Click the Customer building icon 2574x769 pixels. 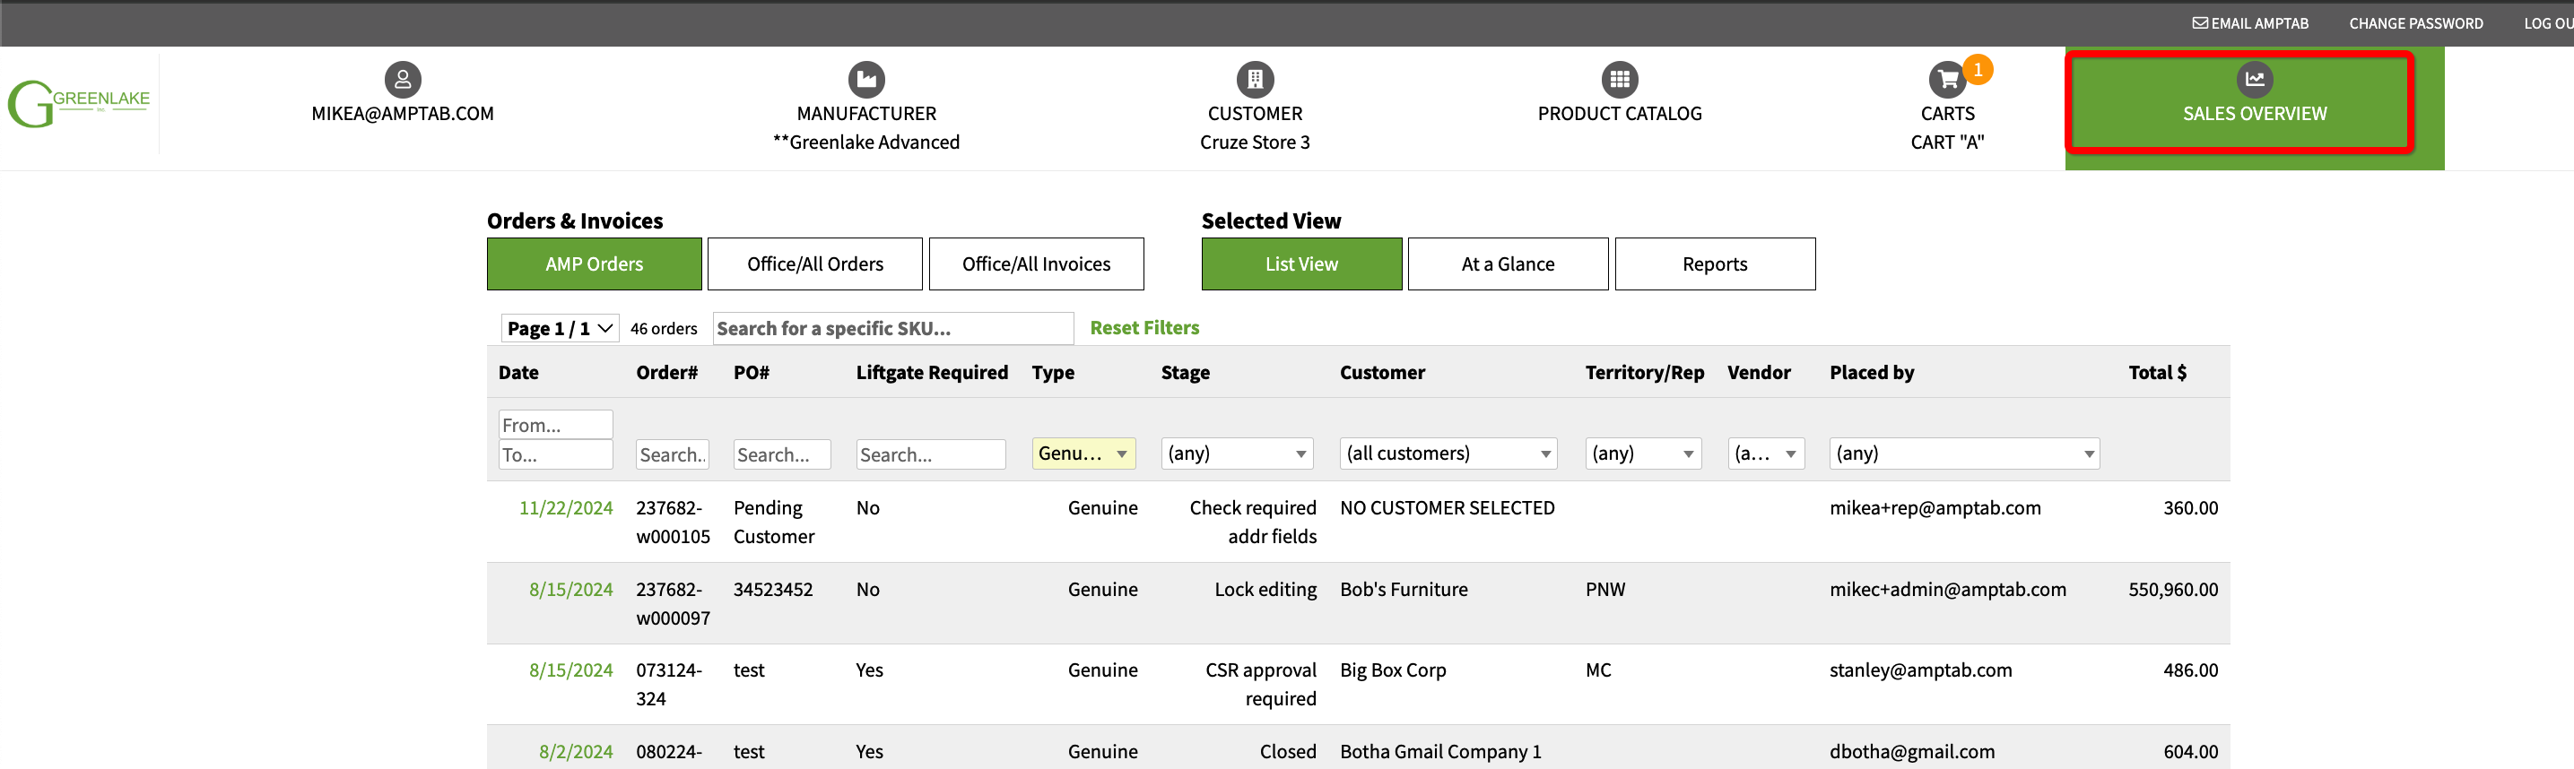coord(1255,79)
